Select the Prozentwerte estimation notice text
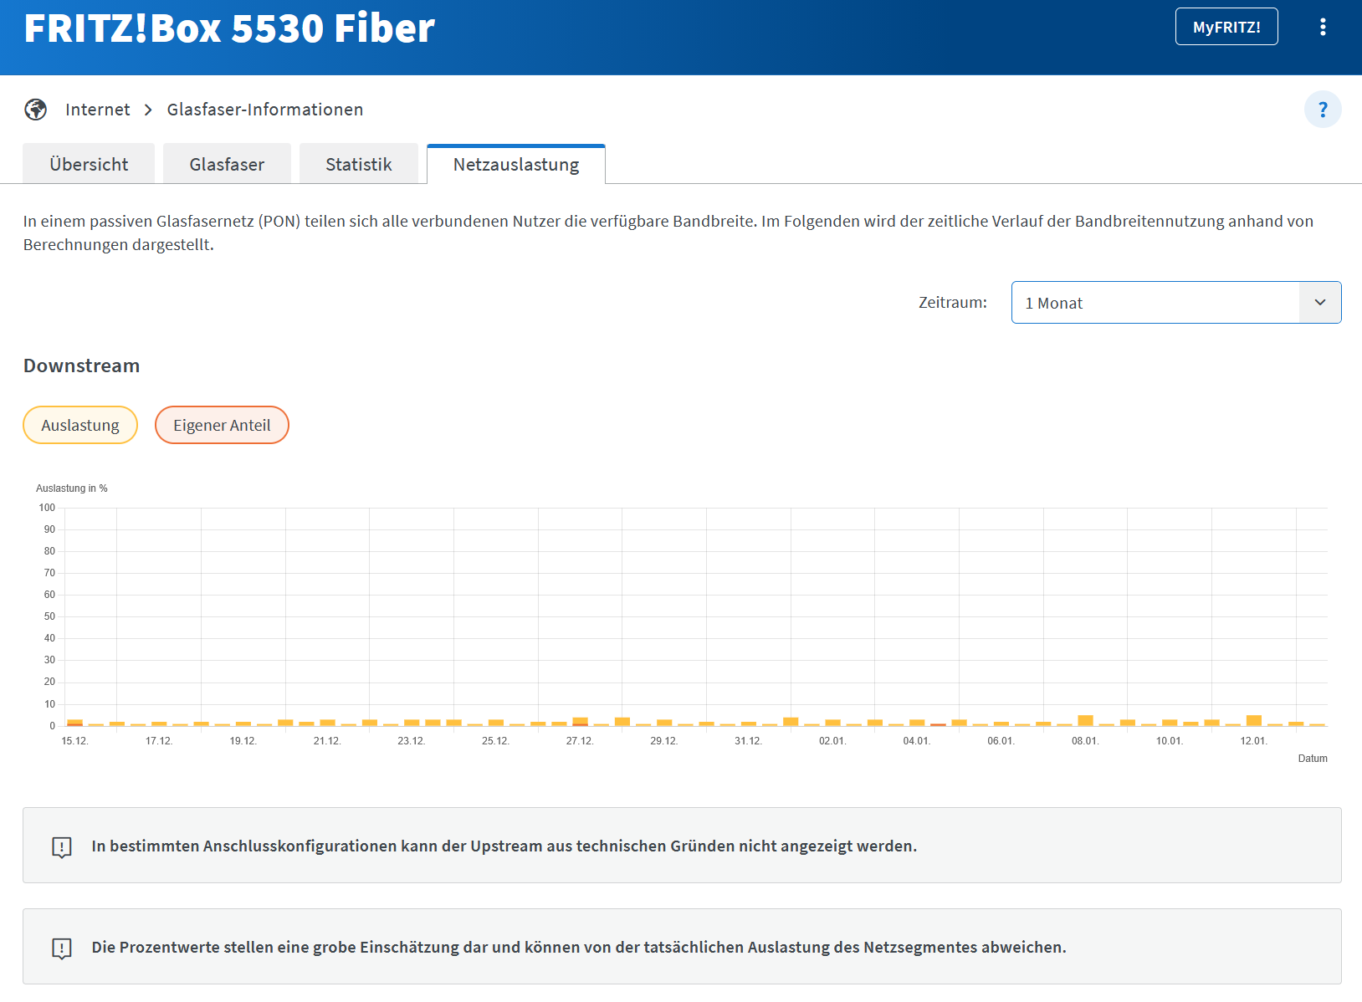Viewport: 1362px width, 1002px height. coord(579,948)
